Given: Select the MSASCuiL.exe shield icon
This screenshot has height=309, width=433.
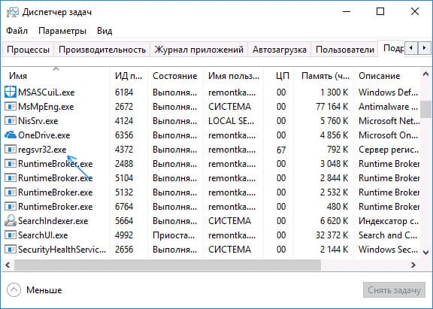Looking at the screenshot, I should point(11,92).
